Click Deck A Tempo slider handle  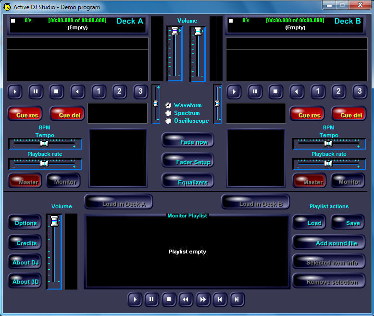tap(44, 143)
